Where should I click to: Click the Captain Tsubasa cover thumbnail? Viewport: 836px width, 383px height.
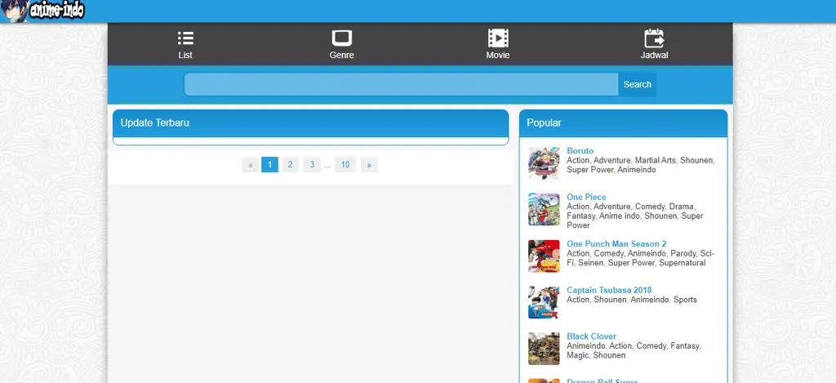pos(544,302)
